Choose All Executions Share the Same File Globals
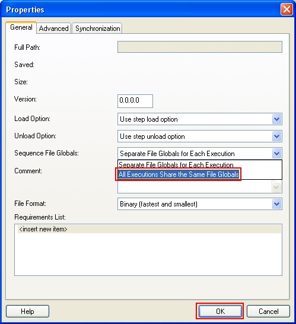This screenshot has height=324, width=296. (x=179, y=174)
